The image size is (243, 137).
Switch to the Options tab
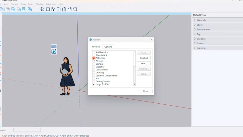click(108, 47)
